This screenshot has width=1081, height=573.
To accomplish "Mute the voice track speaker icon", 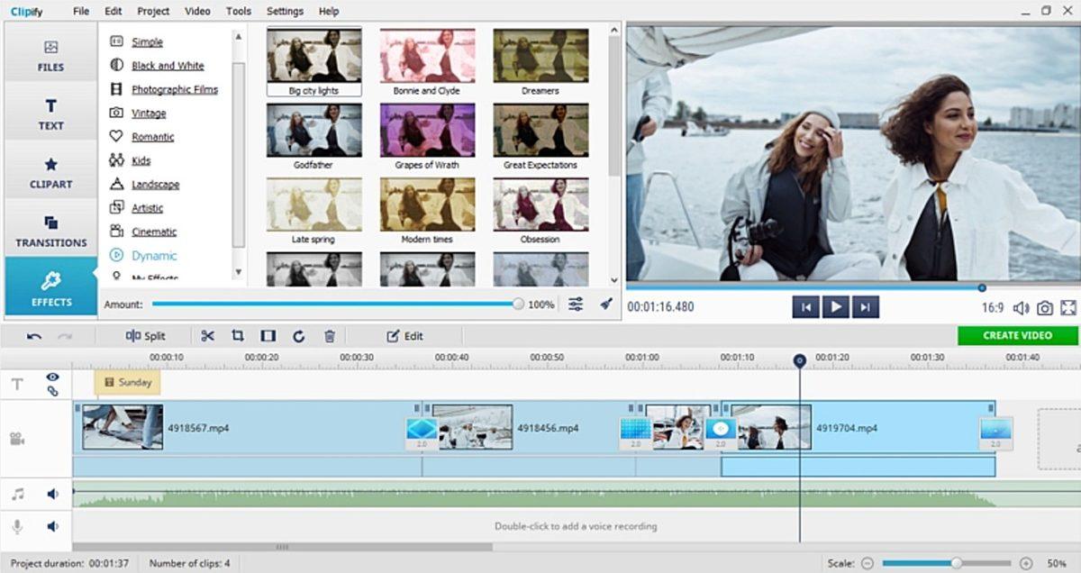I will point(52,525).
